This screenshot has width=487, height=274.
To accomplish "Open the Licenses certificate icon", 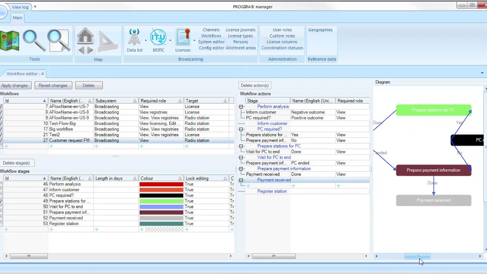I will [183, 37].
